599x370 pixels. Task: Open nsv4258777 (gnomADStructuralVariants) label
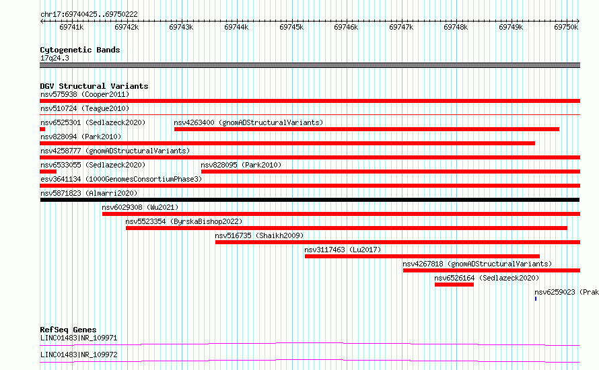115,151
